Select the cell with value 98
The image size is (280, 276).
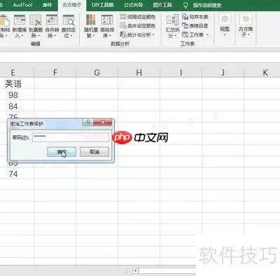(13, 95)
